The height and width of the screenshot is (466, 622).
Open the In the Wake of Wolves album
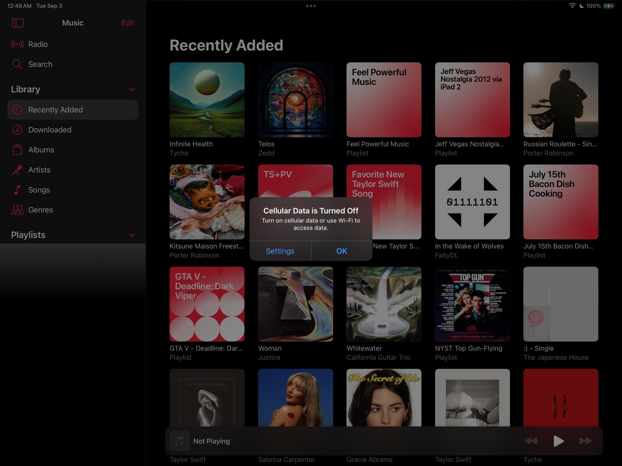[x=472, y=202]
